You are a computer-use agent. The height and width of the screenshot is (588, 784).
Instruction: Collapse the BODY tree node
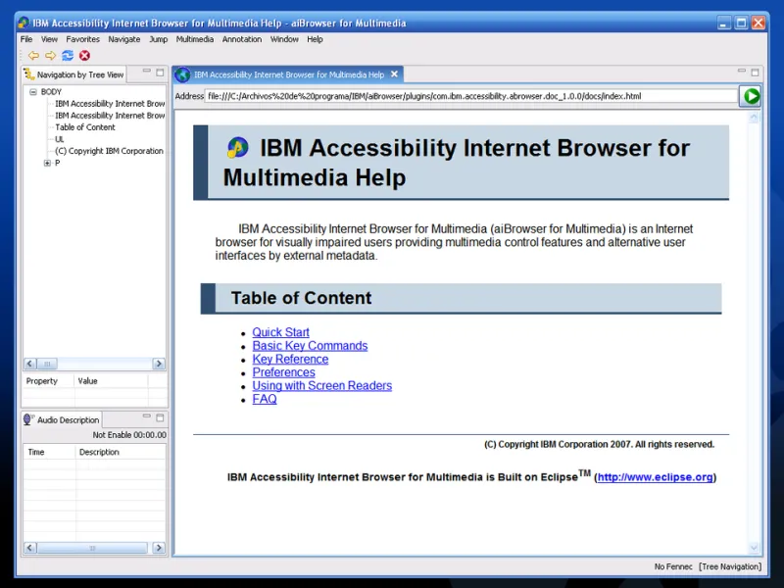click(33, 92)
